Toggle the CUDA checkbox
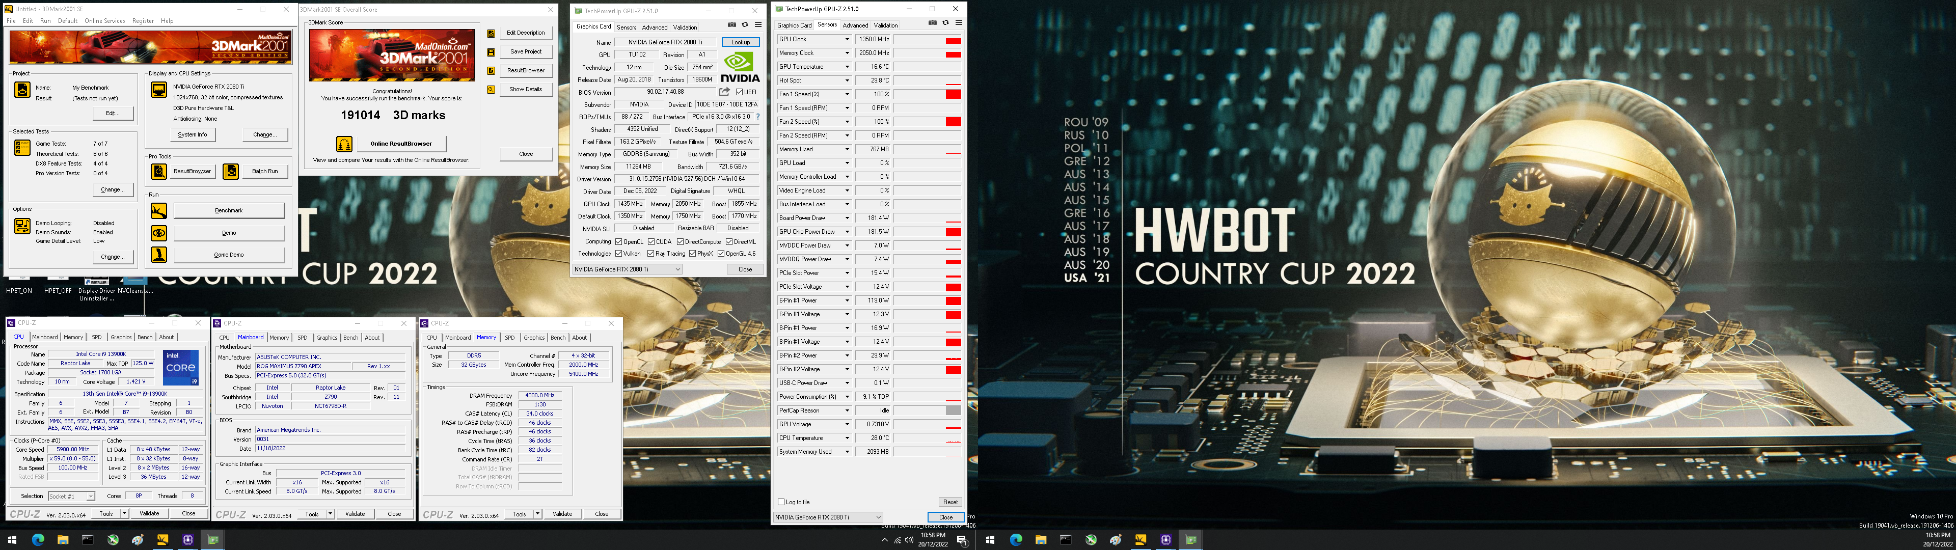The image size is (1956, 550). click(651, 241)
